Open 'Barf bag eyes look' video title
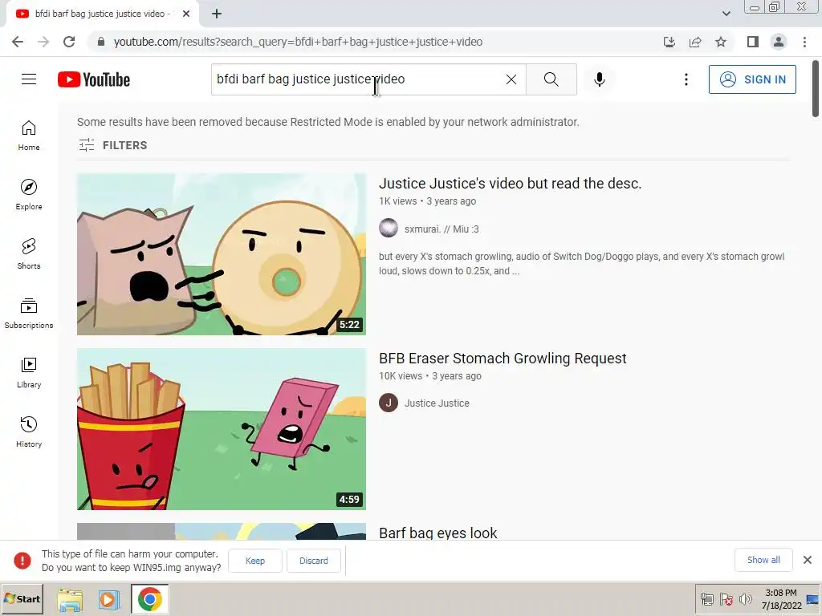822x616 pixels. pyautogui.click(x=437, y=533)
